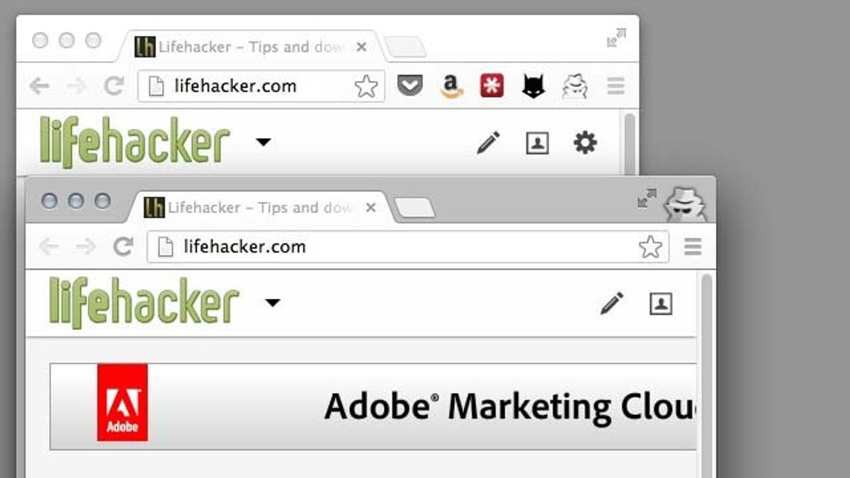Open a new tab in the incognito window
The image size is (850, 478).
coord(414,207)
